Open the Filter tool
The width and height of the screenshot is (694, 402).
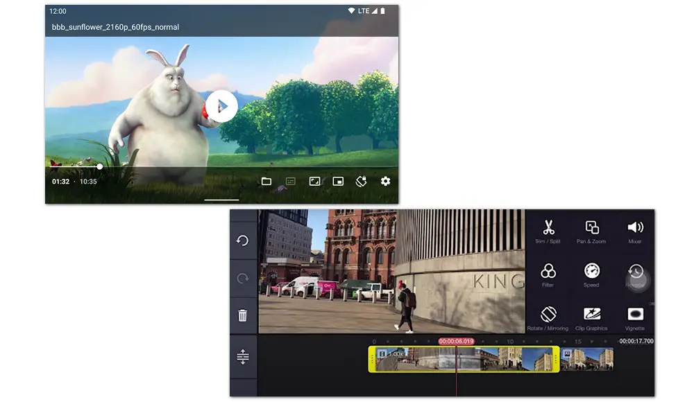[548, 275]
